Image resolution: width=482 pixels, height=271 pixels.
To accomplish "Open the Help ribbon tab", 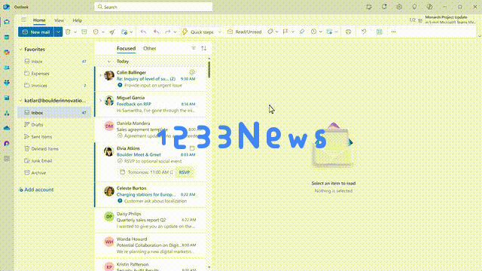I will tap(77, 20).
